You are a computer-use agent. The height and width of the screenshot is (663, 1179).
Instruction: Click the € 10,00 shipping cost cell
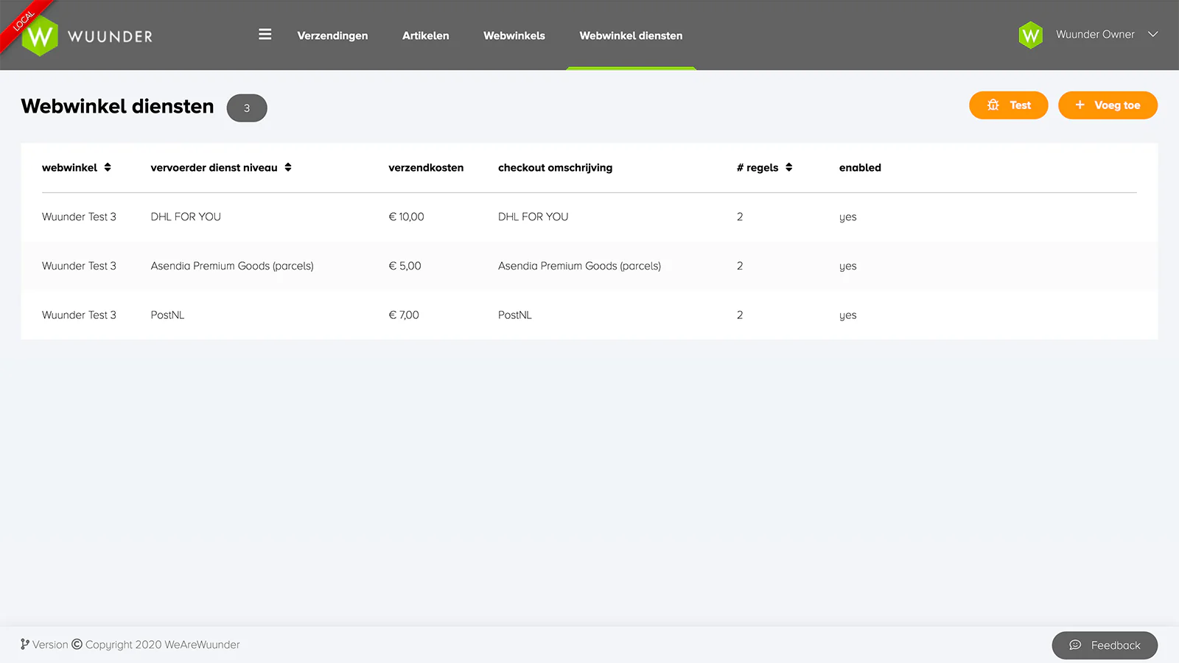click(406, 217)
